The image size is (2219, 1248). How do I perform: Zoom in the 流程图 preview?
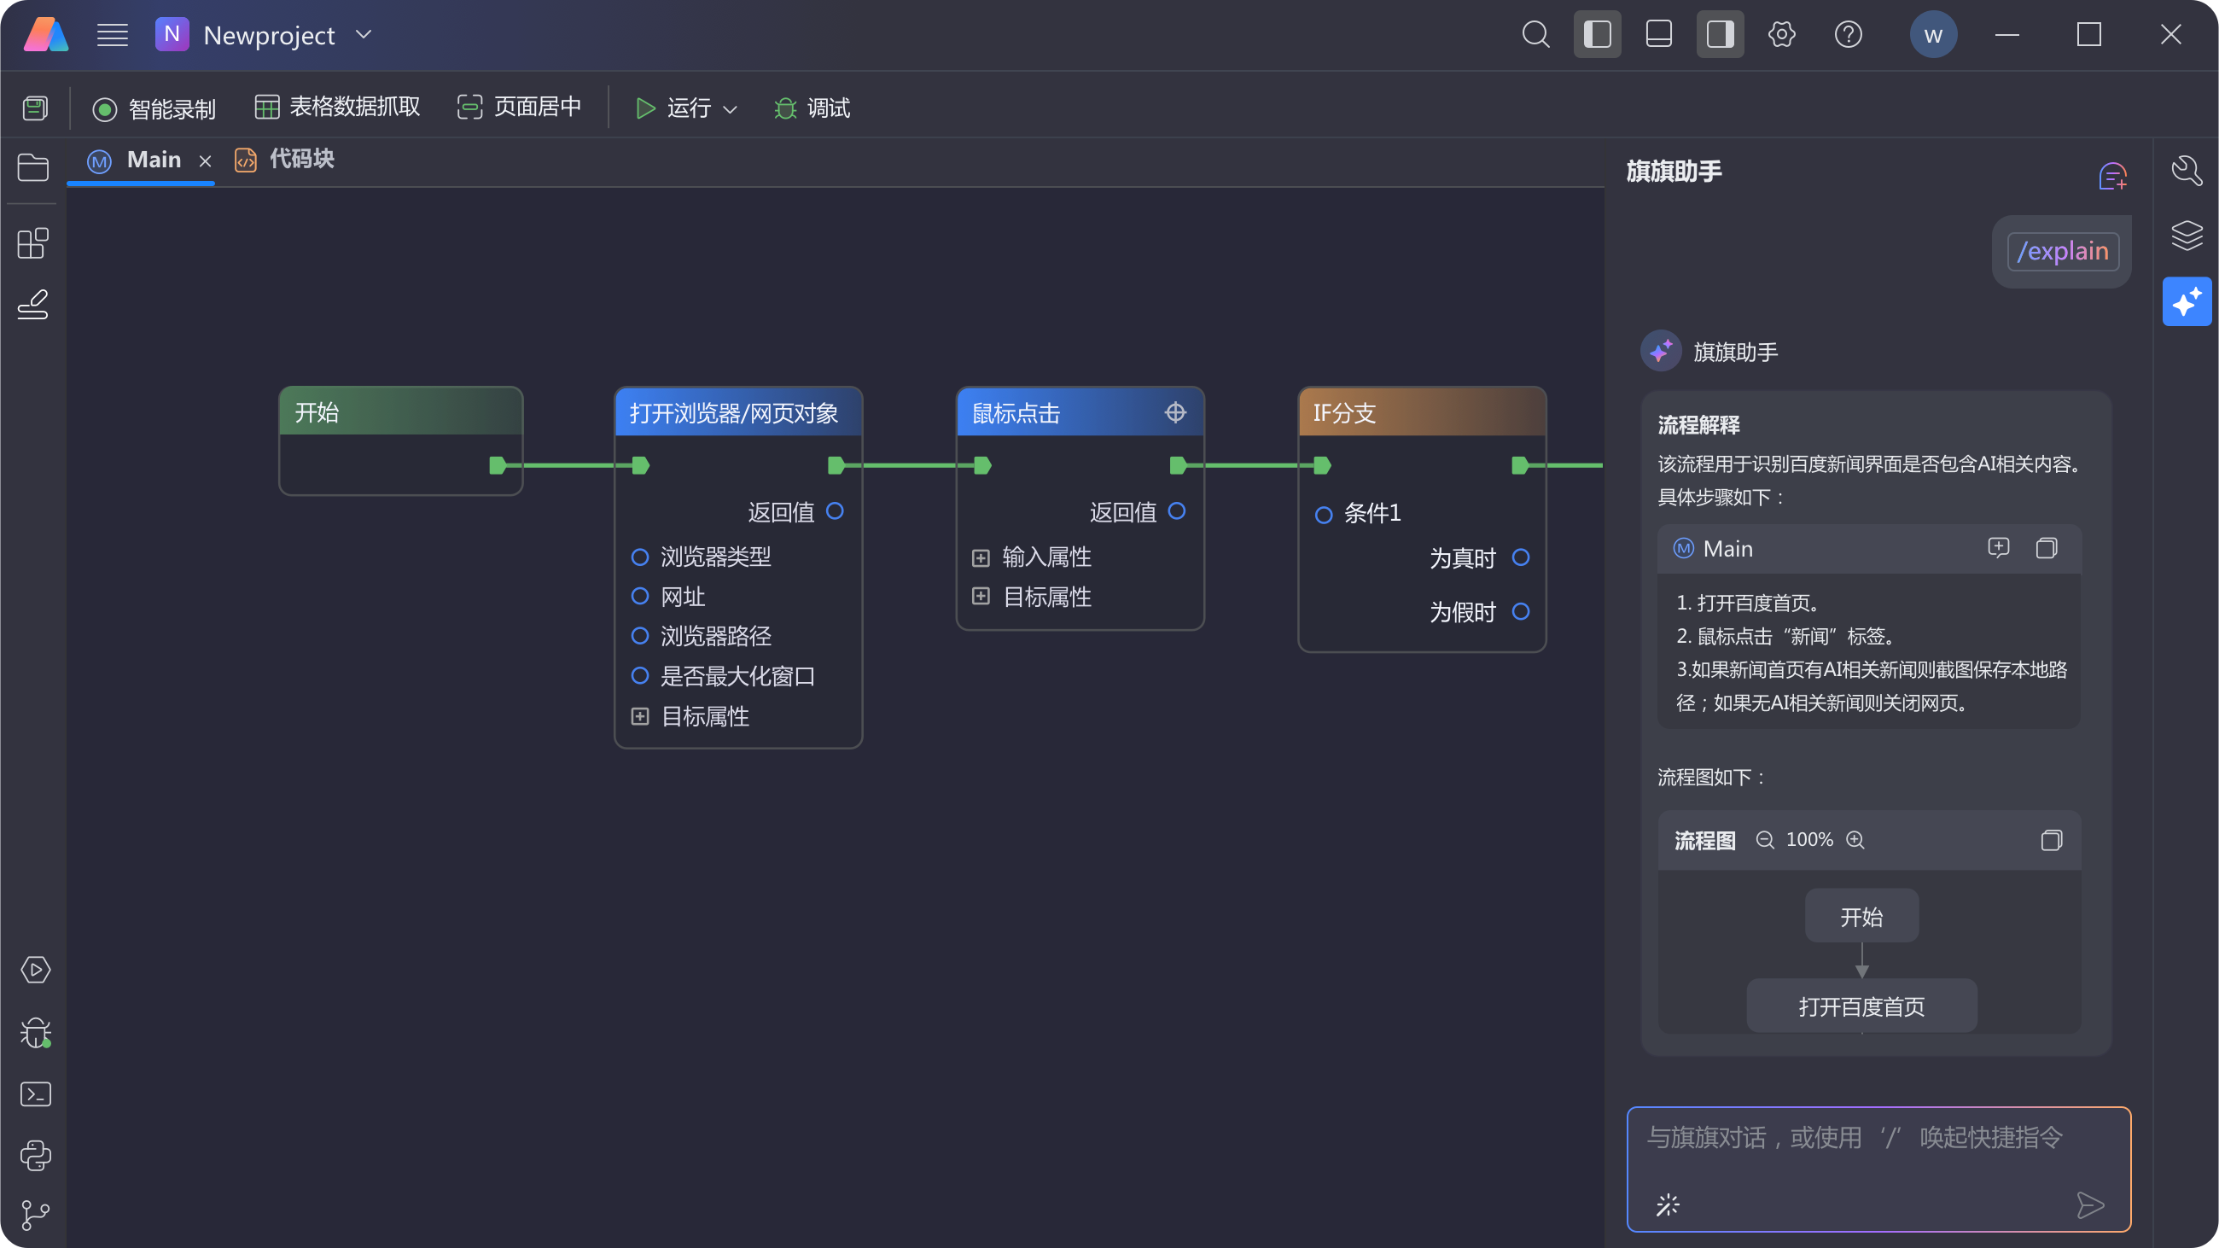coord(1855,840)
